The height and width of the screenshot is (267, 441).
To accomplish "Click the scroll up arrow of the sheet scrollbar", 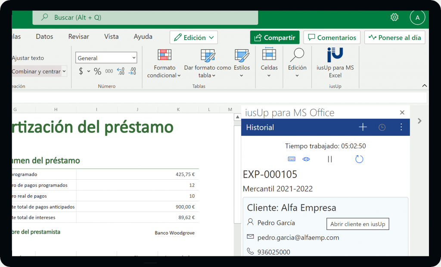I will [238, 117].
